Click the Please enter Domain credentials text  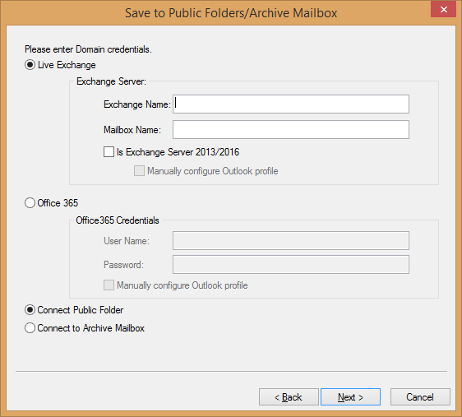point(88,49)
